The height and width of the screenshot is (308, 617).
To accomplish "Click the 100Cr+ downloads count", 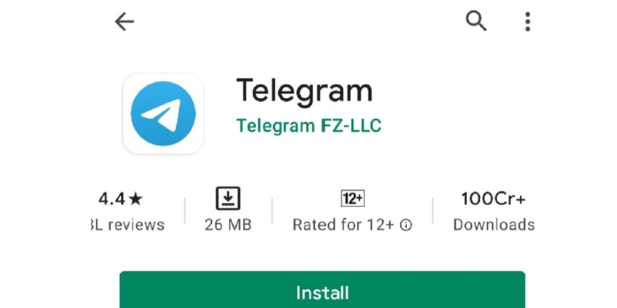I will click(493, 199).
